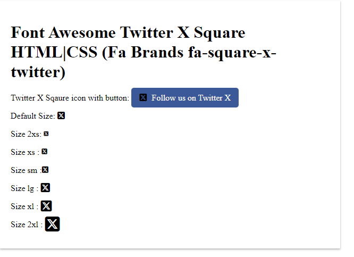Image resolution: width=354 pixels, height=257 pixels.
Task: Click the 'Size lg :' label
Action: coord(24,188)
